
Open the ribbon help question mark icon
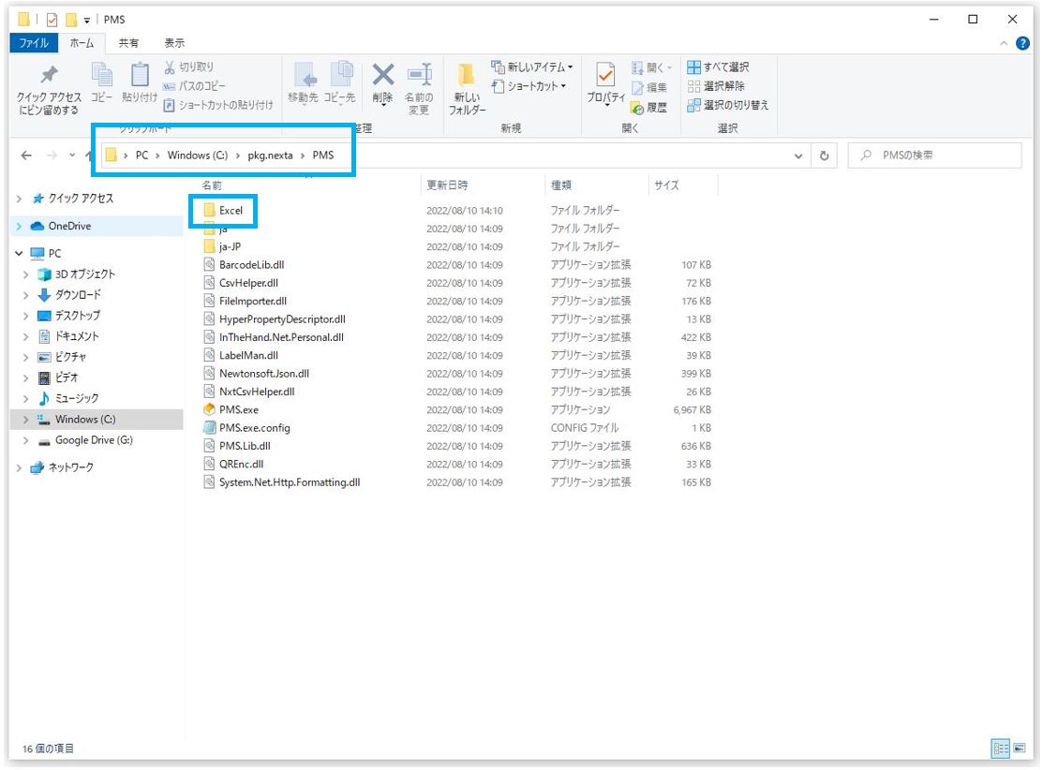coord(1022,43)
